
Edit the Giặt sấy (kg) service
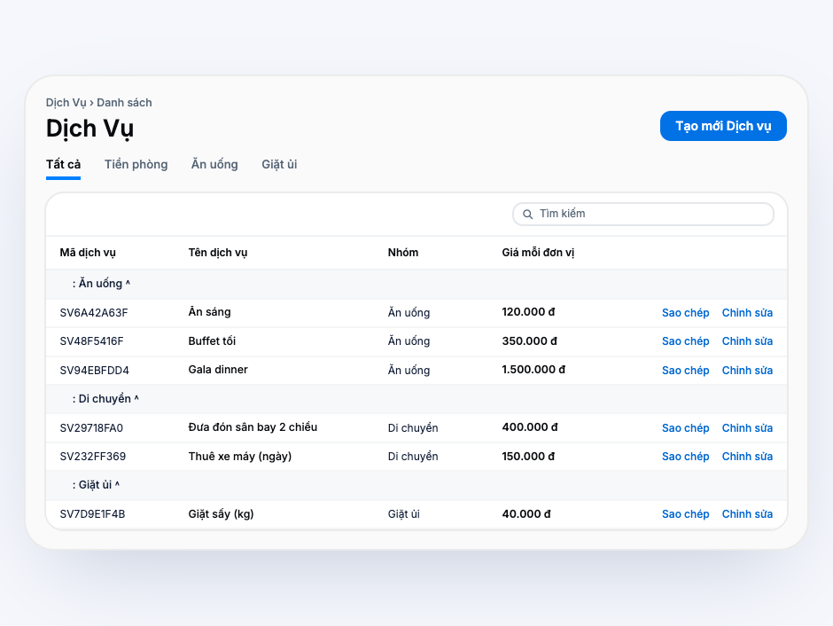pos(747,514)
